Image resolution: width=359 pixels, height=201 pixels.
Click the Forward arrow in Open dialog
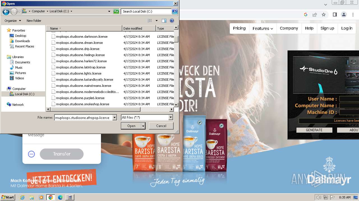pyautogui.click(x=14, y=11)
